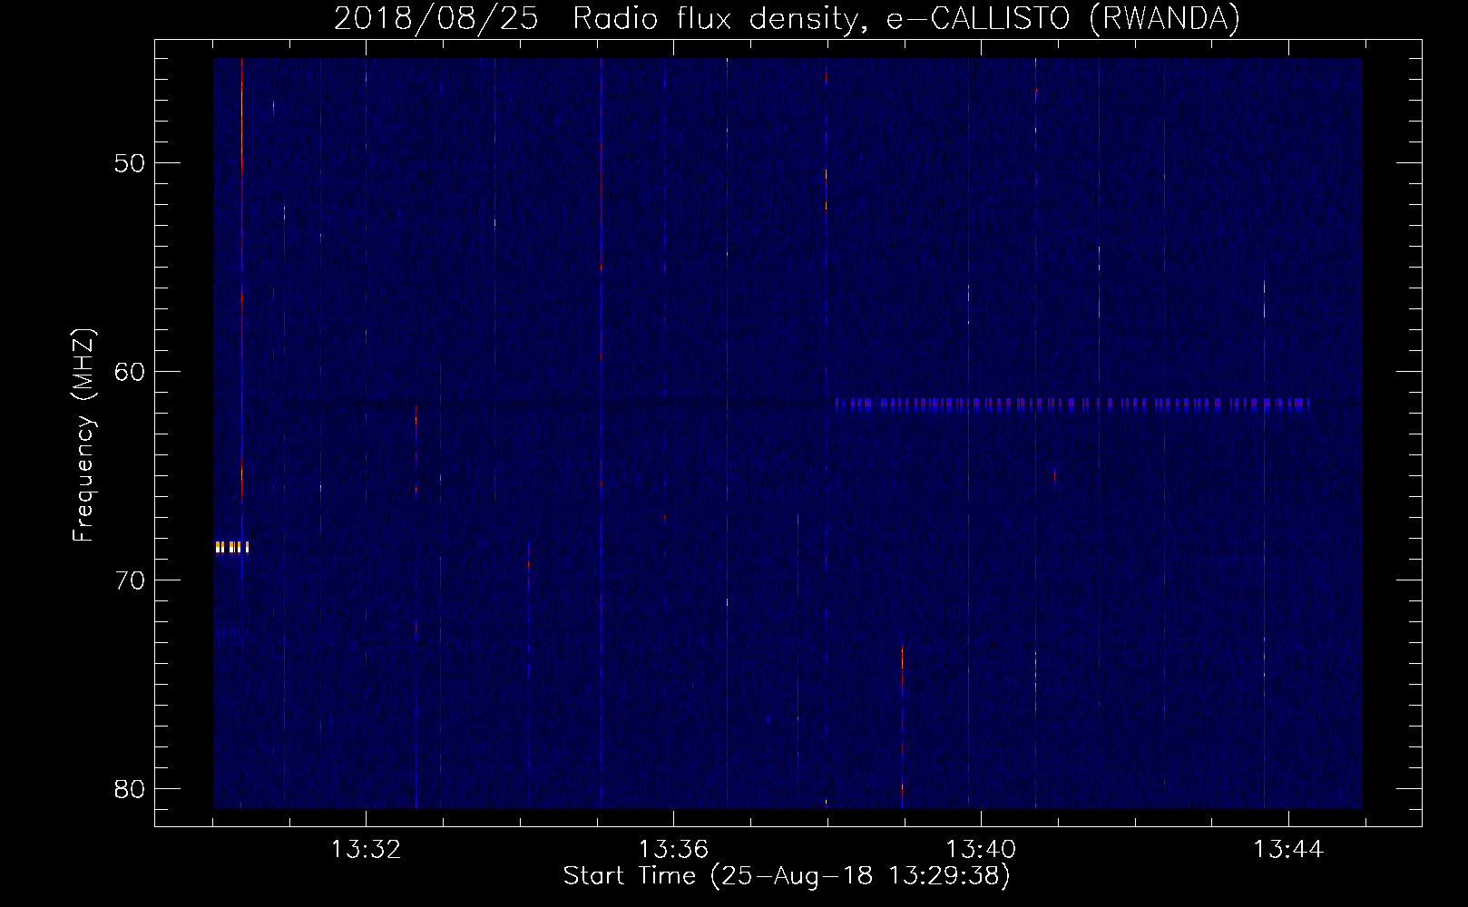Click the '80' frequency tick label
This screenshot has width=1468, height=907.
pos(130,789)
